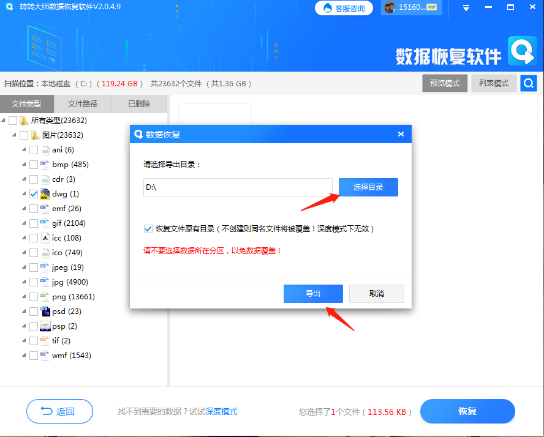Toggle the 恢复文件原有目录 checkbox in dialog

(x=148, y=229)
